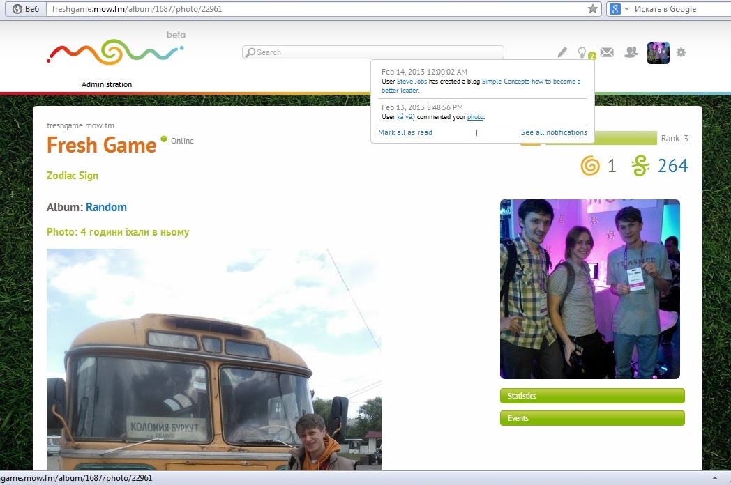Click the Google search engine icon

(x=615, y=9)
